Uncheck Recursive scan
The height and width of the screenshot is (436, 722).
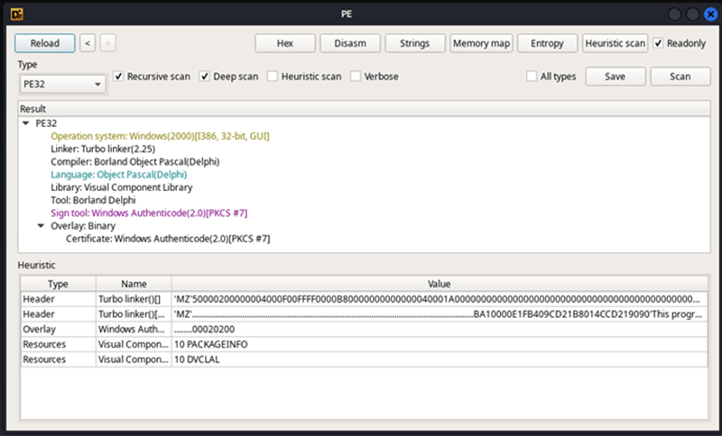pyautogui.click(x=118, y=77)
